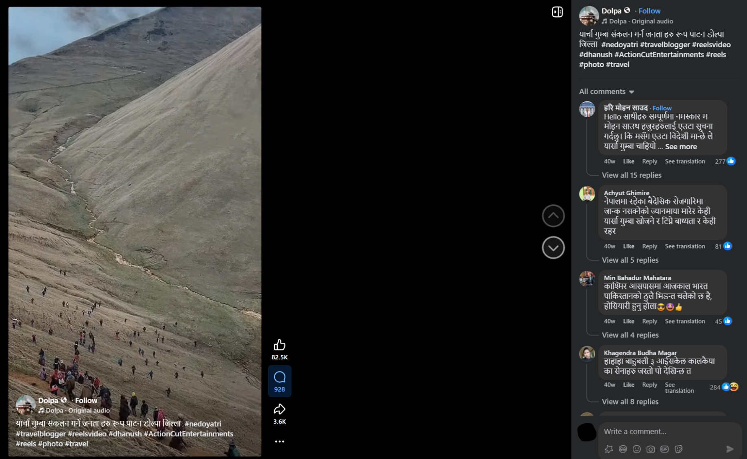Translate Achyut Ghimire's comment

click(x=685, y=246)
